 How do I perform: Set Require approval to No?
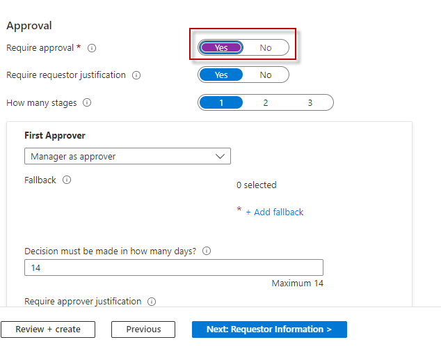[266, 48]
